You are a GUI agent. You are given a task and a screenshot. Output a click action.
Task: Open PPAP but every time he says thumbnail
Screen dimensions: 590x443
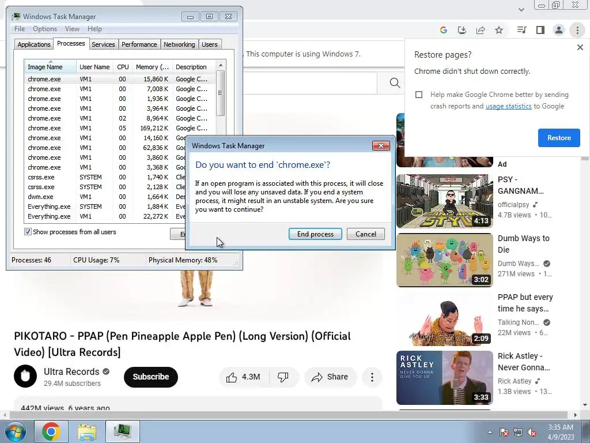pos(444,318)
